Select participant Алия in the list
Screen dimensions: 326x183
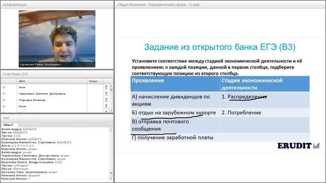(22, 87)
